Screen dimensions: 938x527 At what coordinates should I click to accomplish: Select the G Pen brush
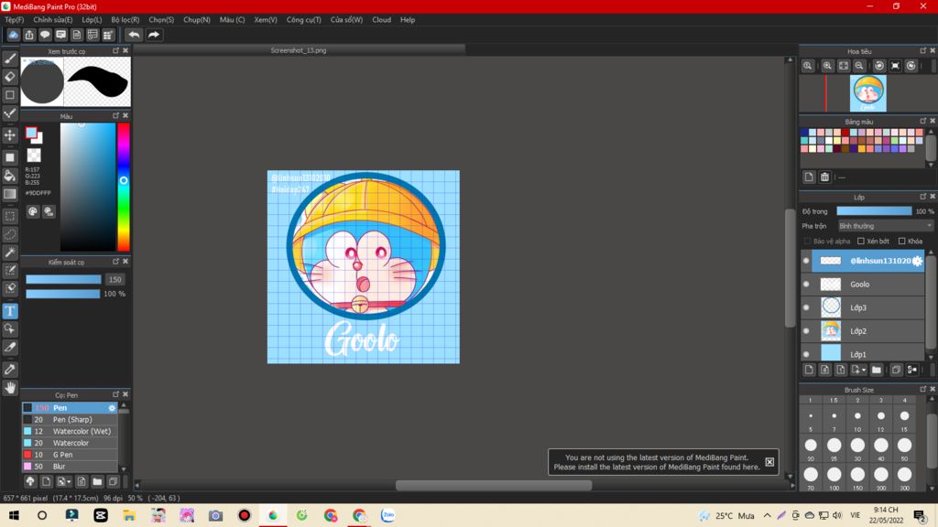(x=70, y=455)
